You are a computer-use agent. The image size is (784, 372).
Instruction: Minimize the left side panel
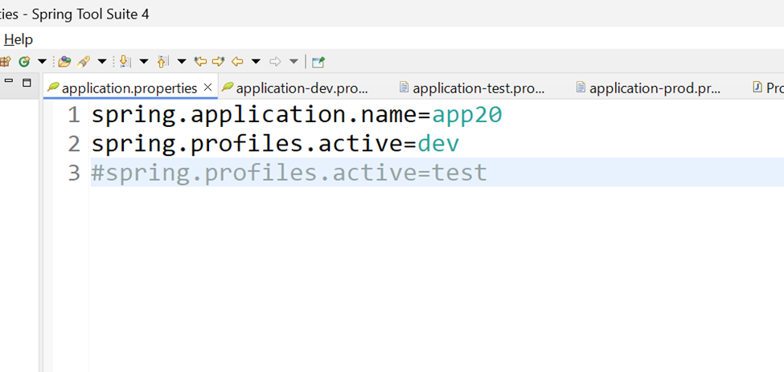tap(10, 80)
